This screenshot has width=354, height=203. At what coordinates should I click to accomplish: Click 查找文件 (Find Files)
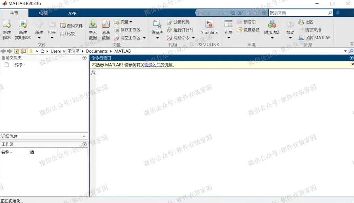point(71,25)
